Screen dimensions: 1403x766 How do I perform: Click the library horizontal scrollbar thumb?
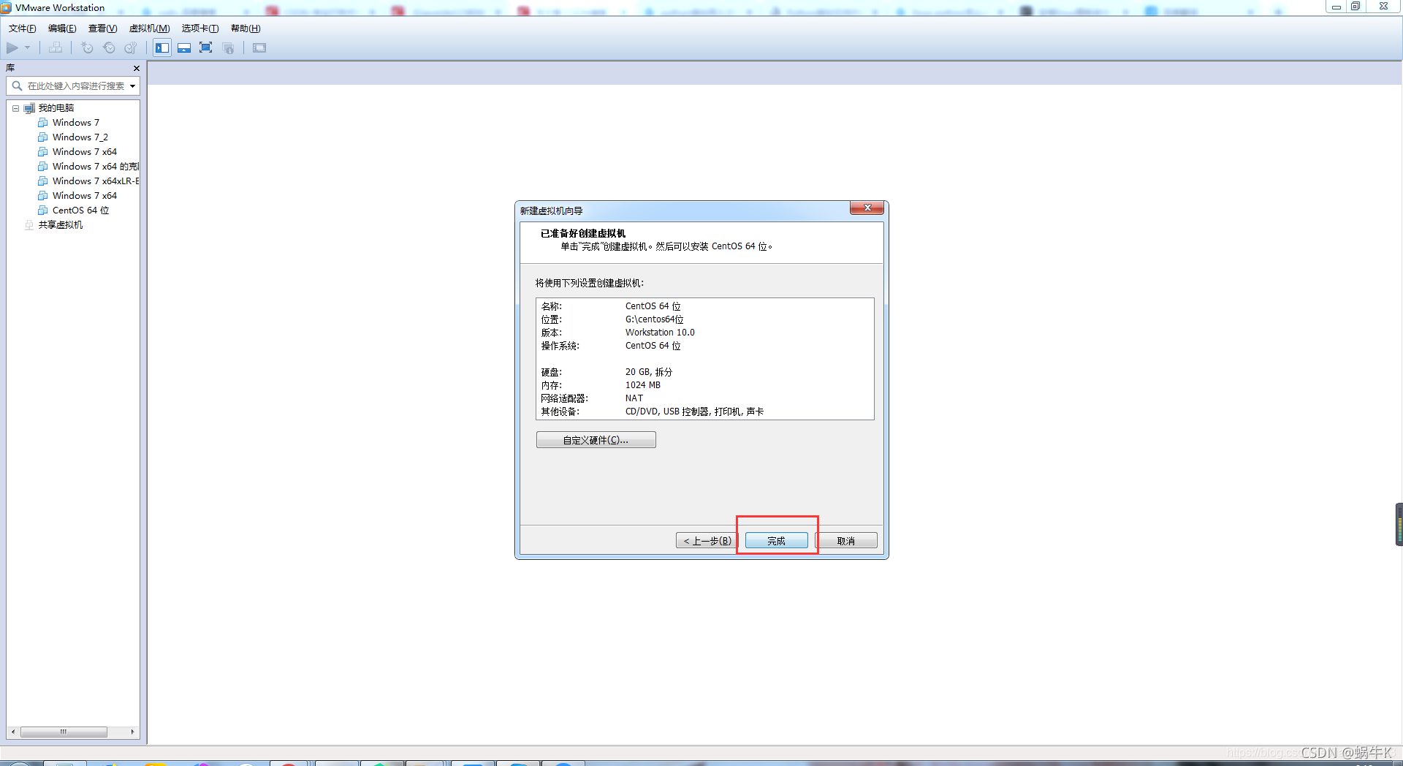(x=64, y=732)
